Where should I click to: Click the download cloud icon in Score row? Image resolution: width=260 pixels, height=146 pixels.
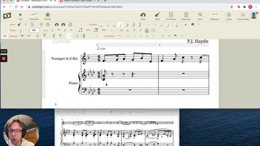pos(63,24)
